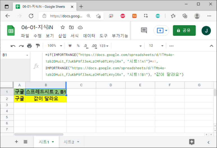Open 시트1 tab dropdown arrow
Screen dimensions: 217x148
pos(53,142)
